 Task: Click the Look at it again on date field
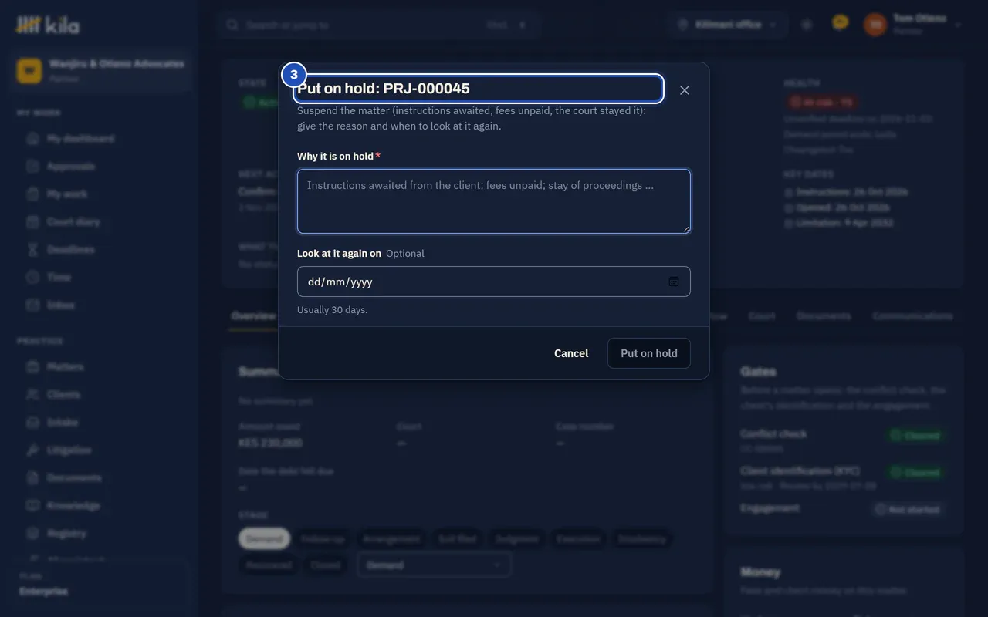494,282
